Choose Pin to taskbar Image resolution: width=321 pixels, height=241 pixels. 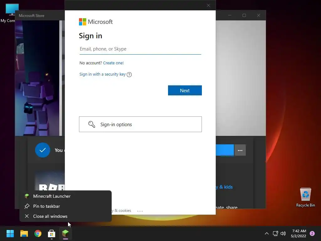[x=66, y=206]
